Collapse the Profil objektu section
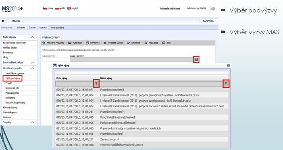283x150 pixels. [x=33, y=37]
